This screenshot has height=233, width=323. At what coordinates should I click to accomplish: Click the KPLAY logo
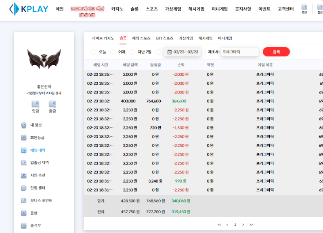click(x=28, y=8)
